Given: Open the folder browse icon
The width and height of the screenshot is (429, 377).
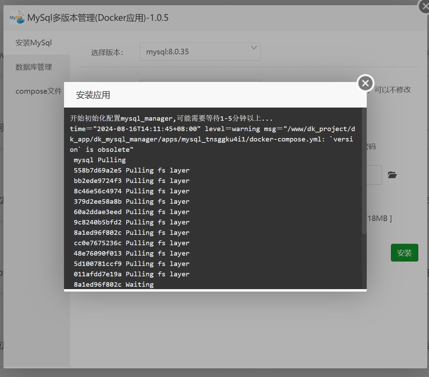Looking at the screenshot, I should 392,175.
